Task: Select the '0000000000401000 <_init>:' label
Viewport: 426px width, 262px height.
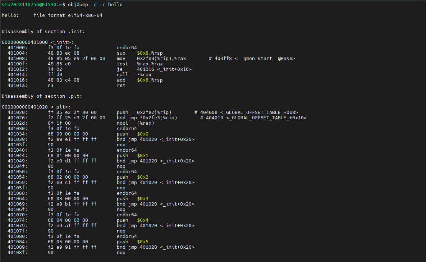Action: pyautogui.click(x=37, y=42)
